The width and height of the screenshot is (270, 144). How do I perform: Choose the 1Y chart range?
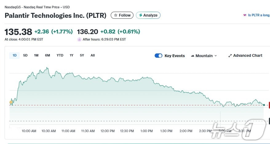point(71,55)
